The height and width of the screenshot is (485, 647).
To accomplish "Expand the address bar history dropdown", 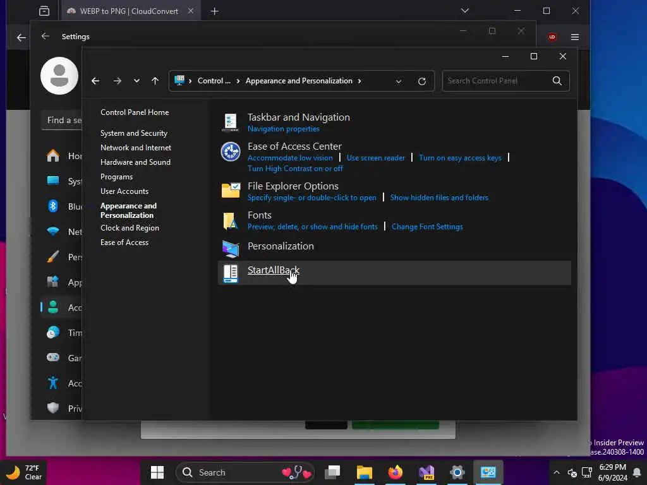I will click(x=399, y=81).
